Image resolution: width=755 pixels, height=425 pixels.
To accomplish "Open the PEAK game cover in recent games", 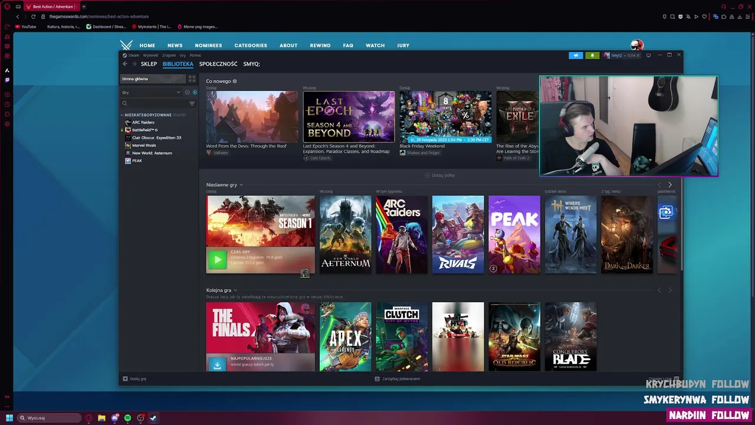I will [x=514, y=234].
